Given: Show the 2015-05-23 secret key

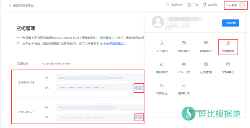Looking at the screenshot, I should point(138,117).
